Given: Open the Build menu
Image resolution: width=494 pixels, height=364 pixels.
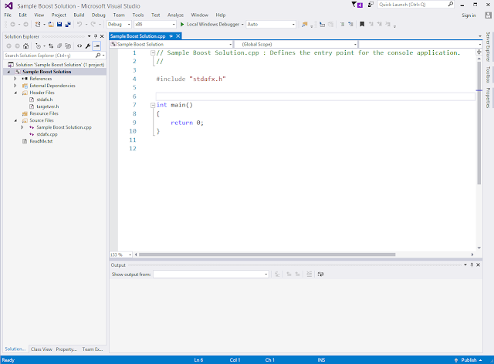Looking at the screenshot, I should point(79,15).
